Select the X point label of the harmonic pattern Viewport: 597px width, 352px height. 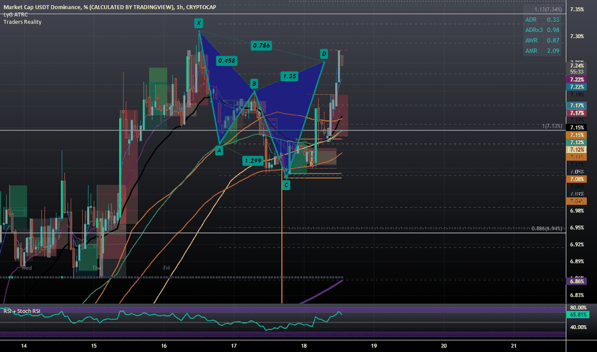click(x=199, y=23)
